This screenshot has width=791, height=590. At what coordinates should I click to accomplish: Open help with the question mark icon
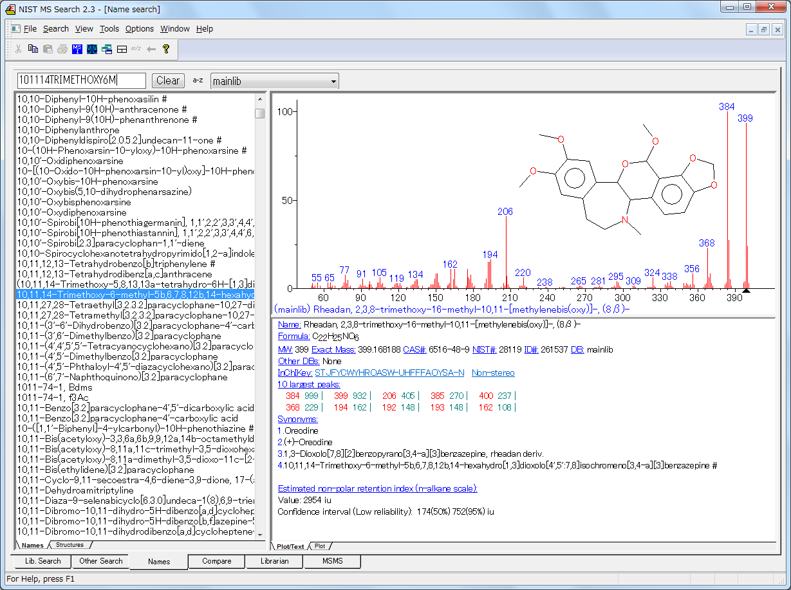166,49
